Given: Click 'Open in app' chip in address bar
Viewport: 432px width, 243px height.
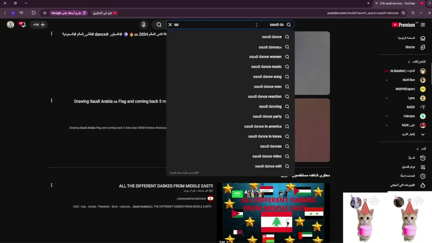Looking at the screenshot, I should click(x=105, y=13).
